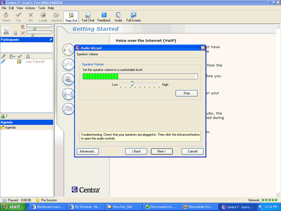Click the laptop icon in sidebar

pyautogui.click(x=69, y=79)
